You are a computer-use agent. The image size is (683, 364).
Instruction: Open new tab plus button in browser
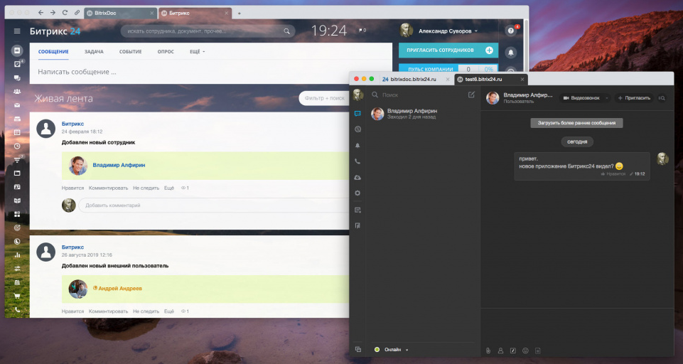click(239, 13)
